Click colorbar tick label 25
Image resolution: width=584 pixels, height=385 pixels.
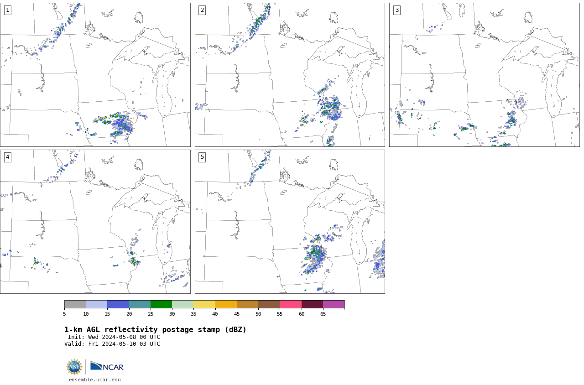click(x=151, y=314)
